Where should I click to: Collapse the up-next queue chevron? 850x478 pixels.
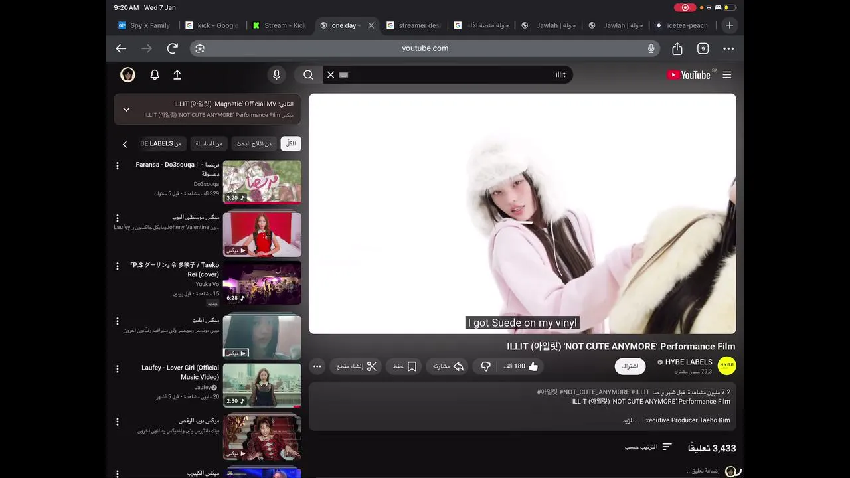coord(126,110)
